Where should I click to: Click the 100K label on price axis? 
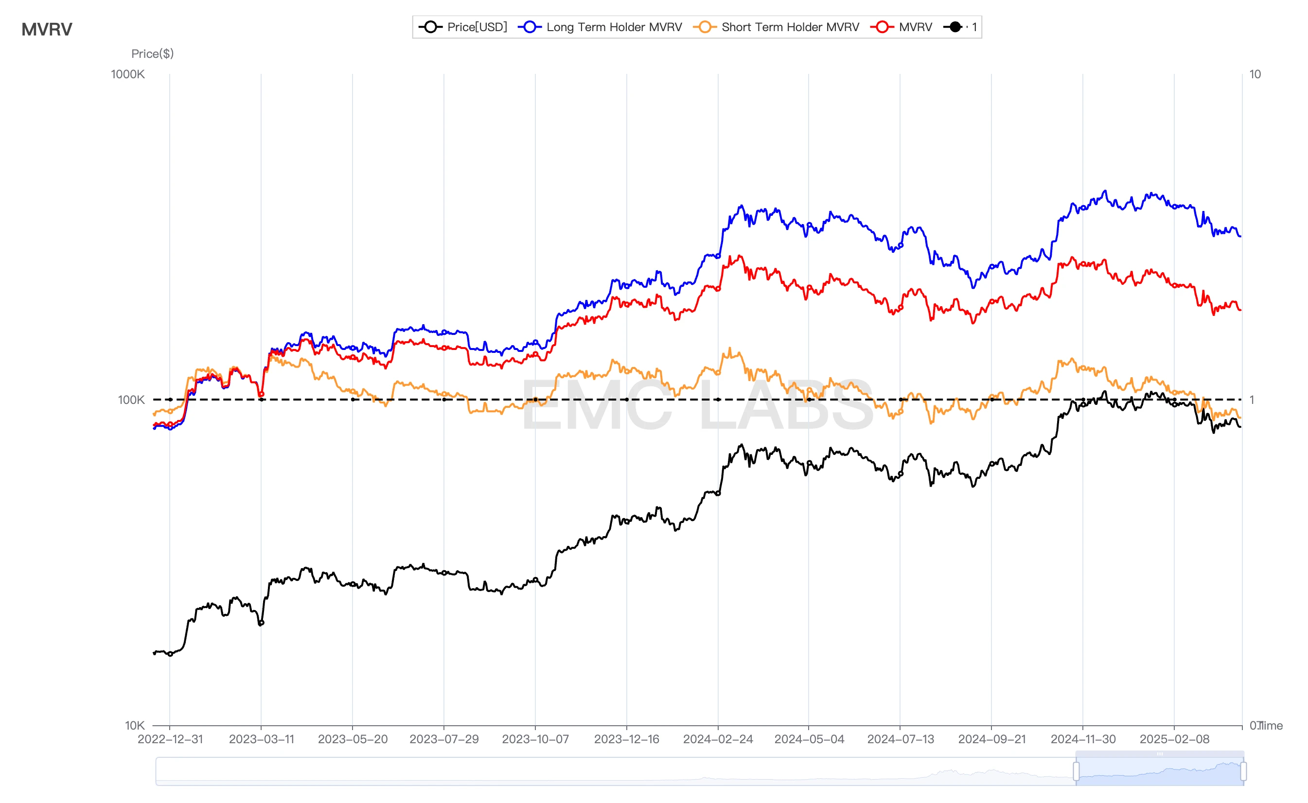tap(131, 400)
